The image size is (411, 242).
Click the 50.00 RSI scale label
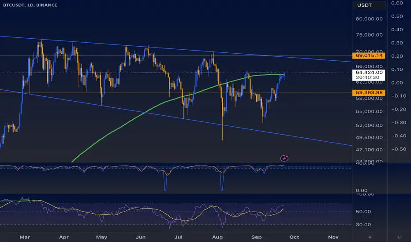click(x=363, y=211)
